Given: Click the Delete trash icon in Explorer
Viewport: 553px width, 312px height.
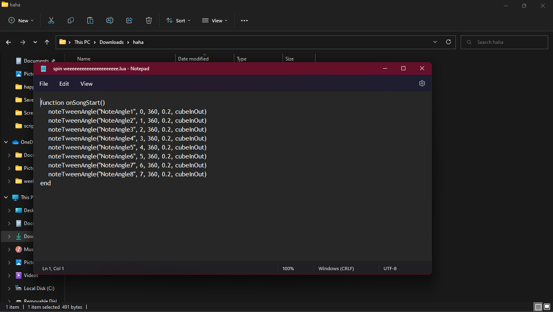Looking at the screenshot, I should coord(149,20).
